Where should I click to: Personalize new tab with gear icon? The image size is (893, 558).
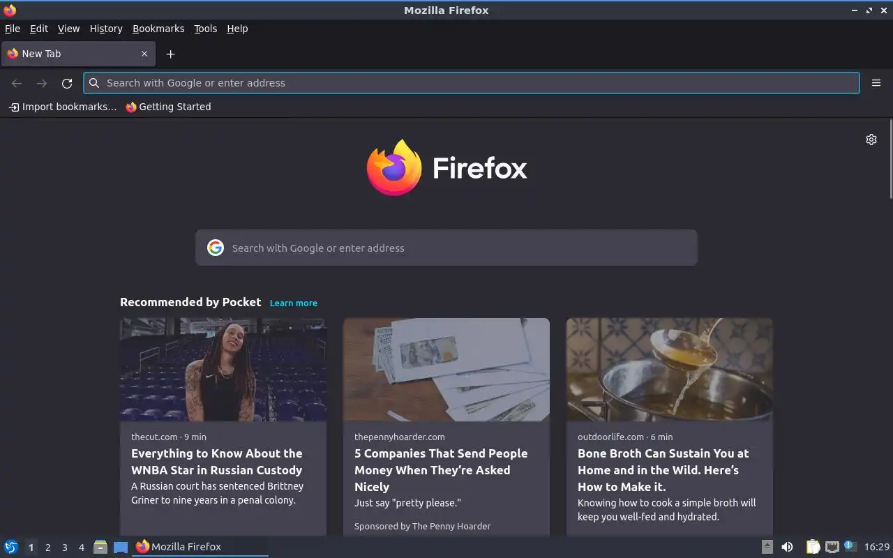(871, 139)
